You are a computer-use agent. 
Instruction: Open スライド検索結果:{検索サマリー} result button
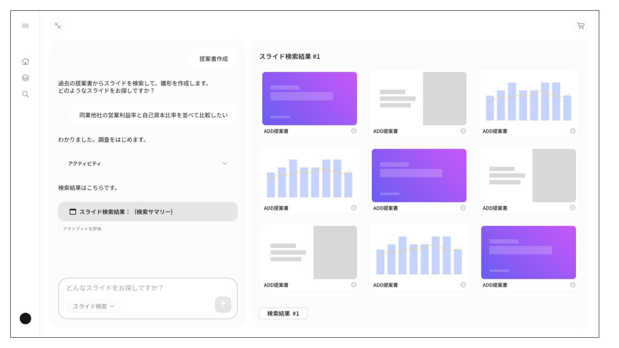(x=148, y=212)
